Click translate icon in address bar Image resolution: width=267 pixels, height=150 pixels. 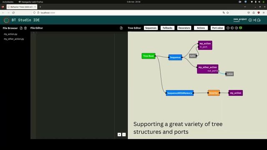(x=224, y=13)
